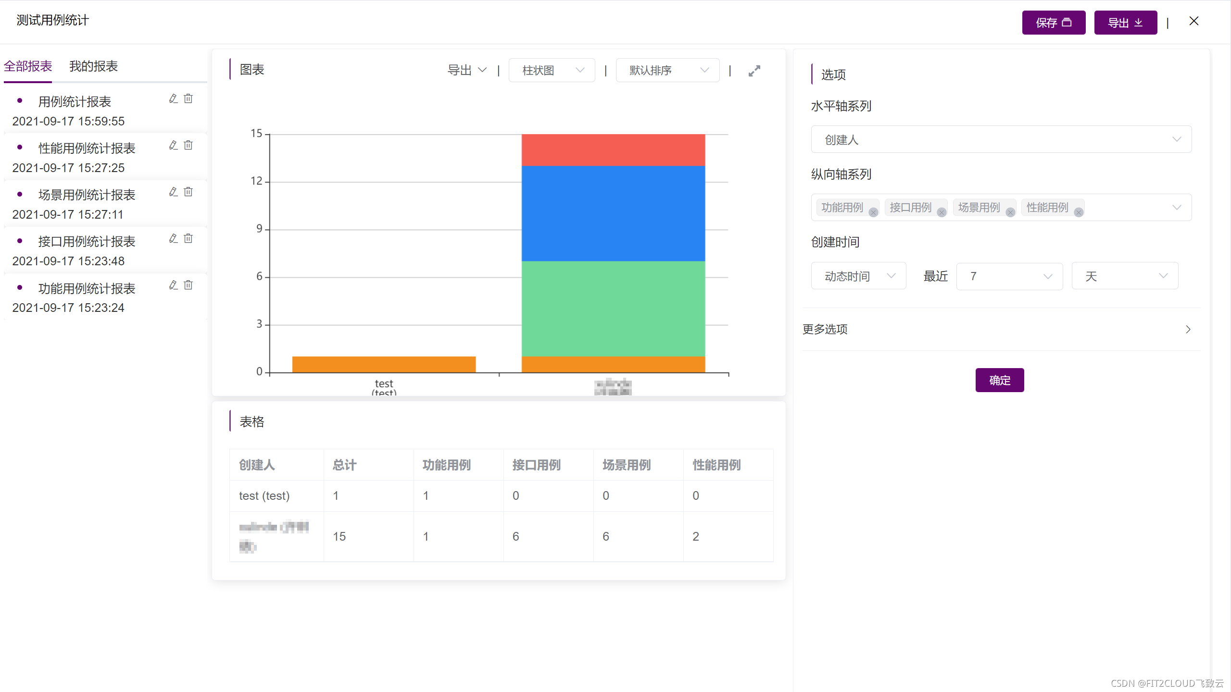Click the blue segment of stacked bar

pos(613,213)
